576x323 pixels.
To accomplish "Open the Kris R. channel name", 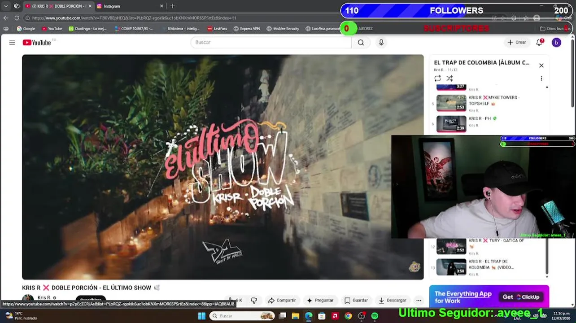I will (x=44, y=298).
